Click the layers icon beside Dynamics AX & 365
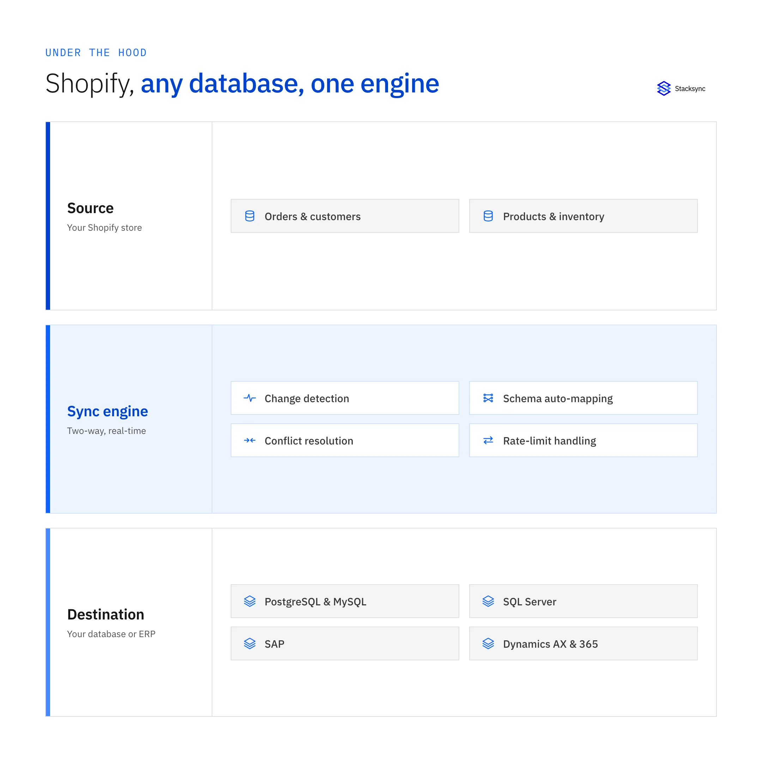The width and height of the screenshot is (762, 762). click(488, 643)
